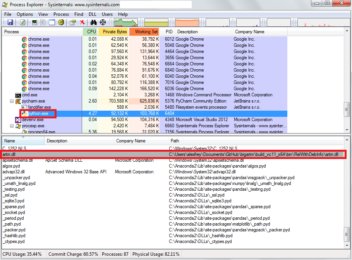Click the red X Kill Process icon
Image resolution: width=352 pixels, height=260 pixels.
pos(82,22)
